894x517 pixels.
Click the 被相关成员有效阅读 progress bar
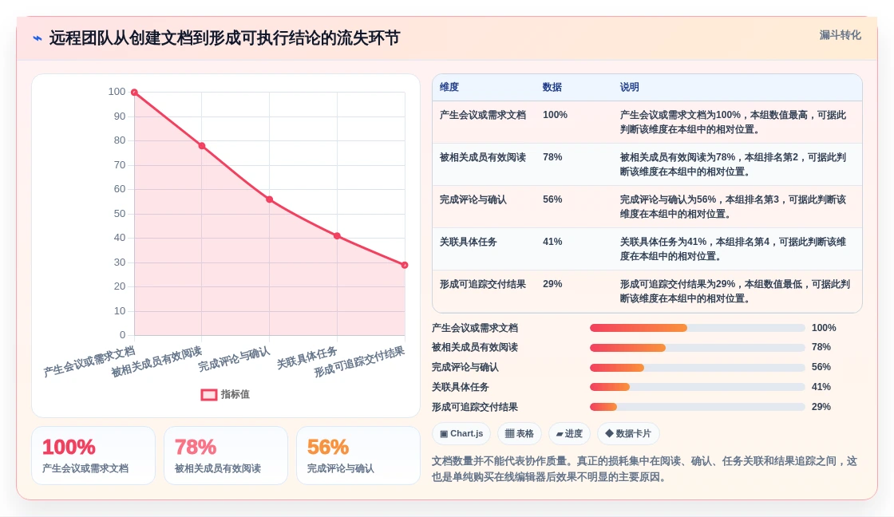coord(697,348)
